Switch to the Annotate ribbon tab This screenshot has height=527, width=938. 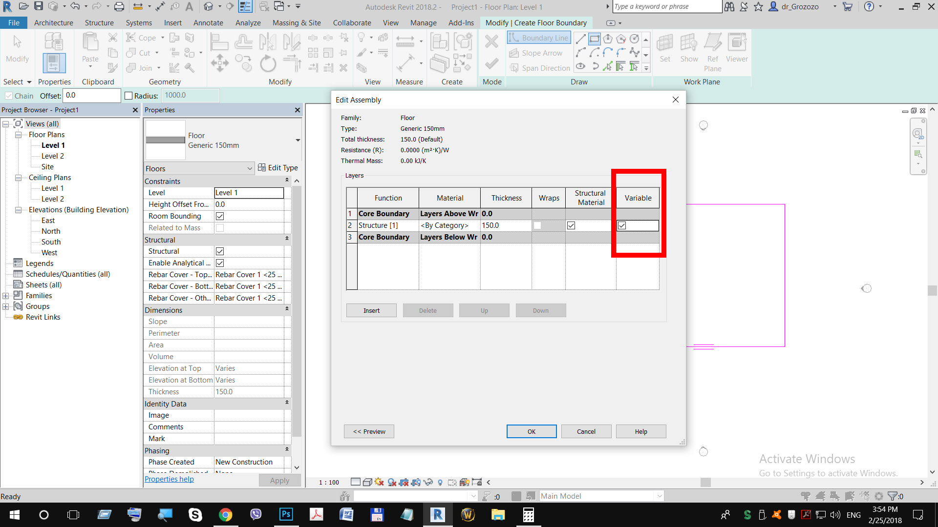click(208, 22)
